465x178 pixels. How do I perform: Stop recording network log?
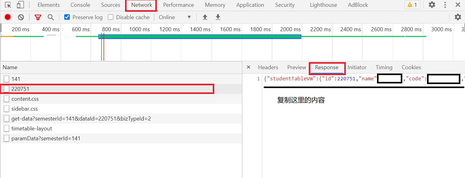tap(7, 17)
